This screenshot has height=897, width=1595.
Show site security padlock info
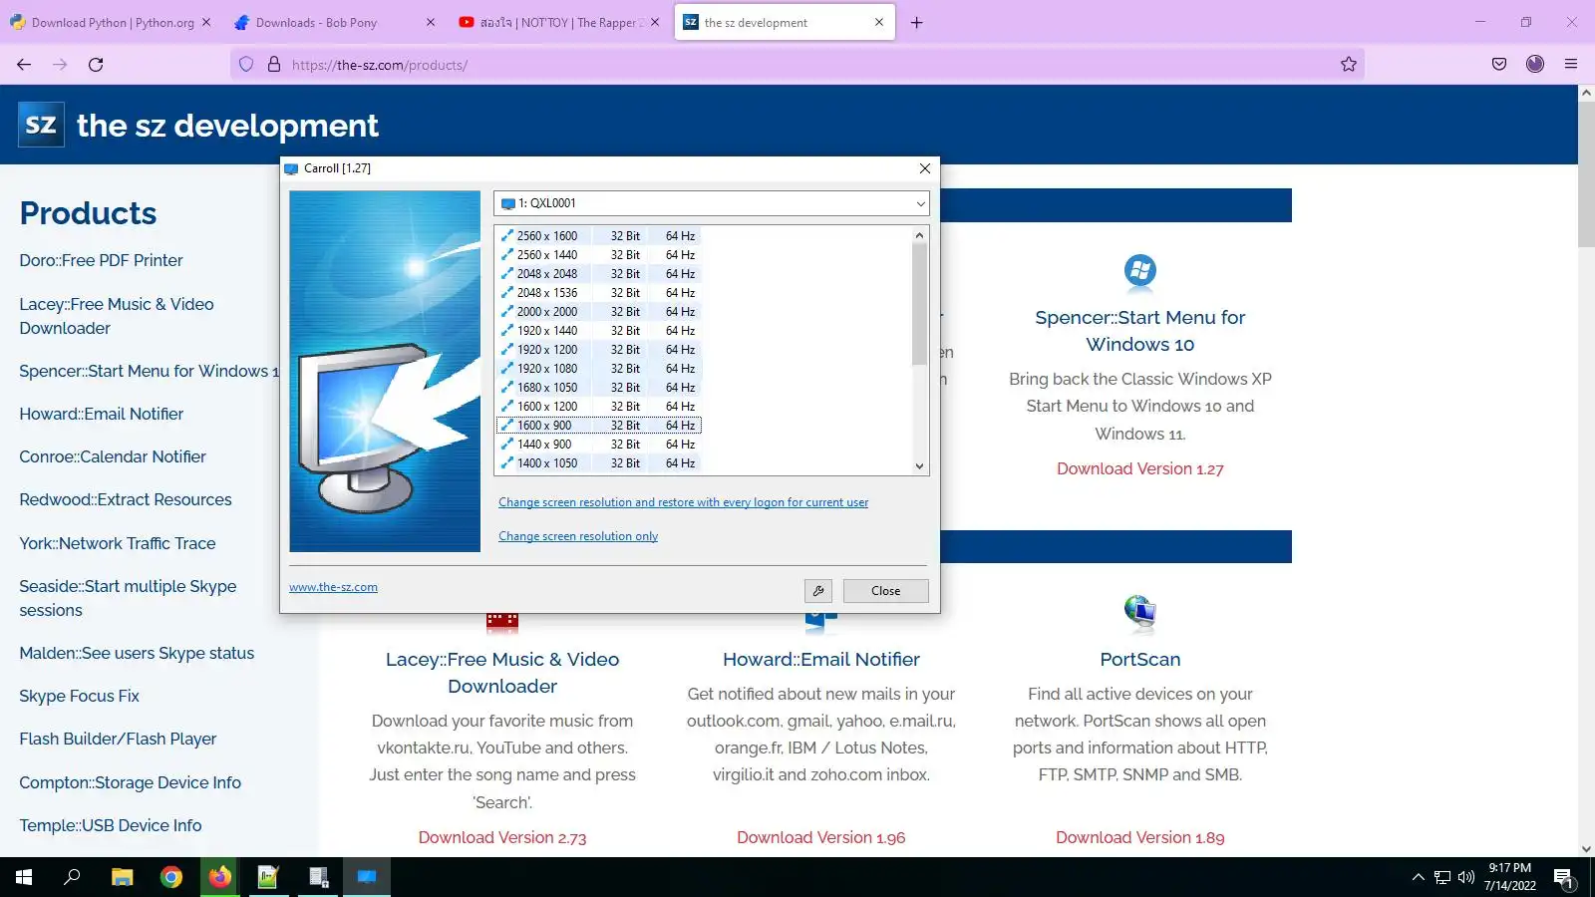coord(274,65)
